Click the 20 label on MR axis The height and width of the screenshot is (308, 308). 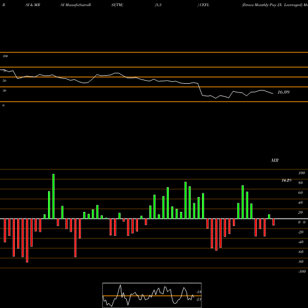(301, 213)
